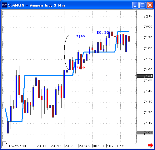This screenshot has height=150, width=155.
Task: Click the small box at bottom-left of time axis
Action: [x=4, y=145]
